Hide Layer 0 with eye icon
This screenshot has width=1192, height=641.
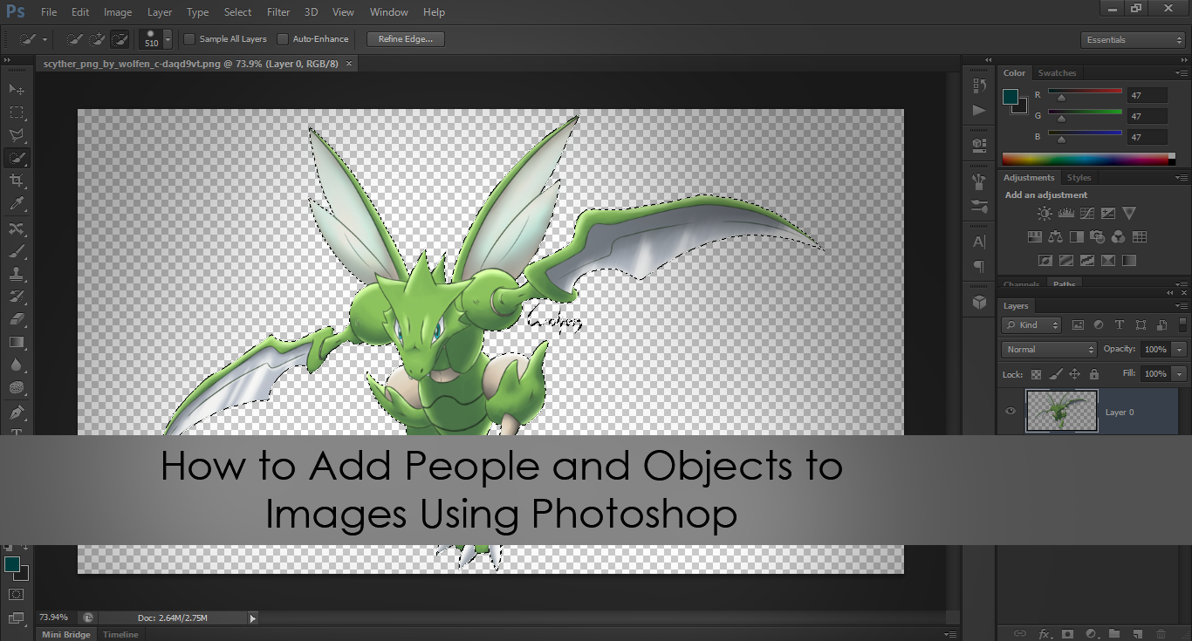coord(1010,412)
